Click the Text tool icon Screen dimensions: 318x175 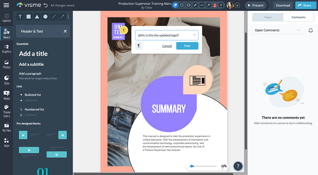click(20, 17)
